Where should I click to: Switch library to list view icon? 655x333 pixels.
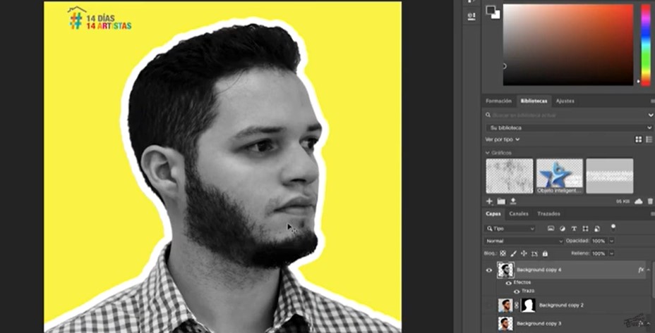click(649, 139)
